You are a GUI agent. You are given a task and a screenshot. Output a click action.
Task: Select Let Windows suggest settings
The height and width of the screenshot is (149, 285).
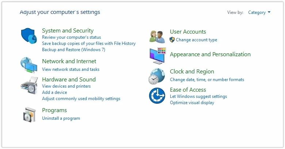click(x=198, y=96)
